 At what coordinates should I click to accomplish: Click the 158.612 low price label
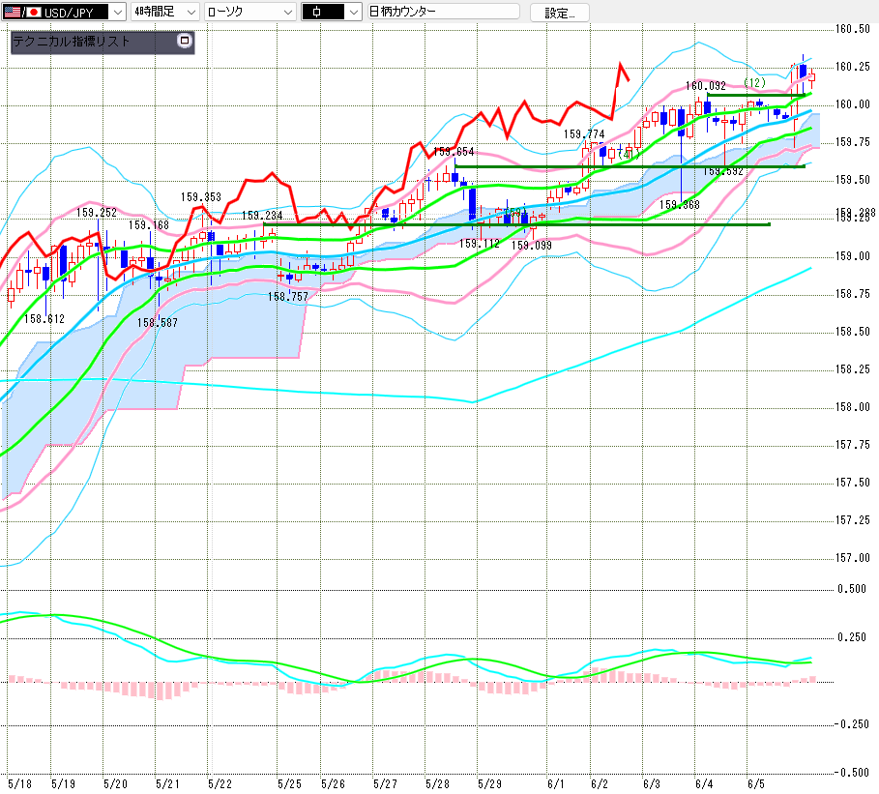(x=44, y=319)
